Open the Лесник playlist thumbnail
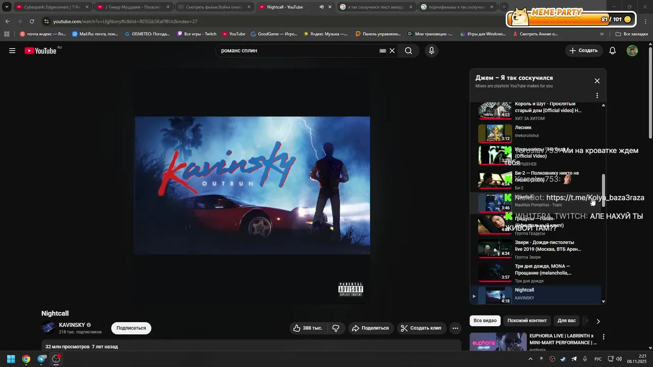This screenshot has width=653, height=367. [495, 134]
